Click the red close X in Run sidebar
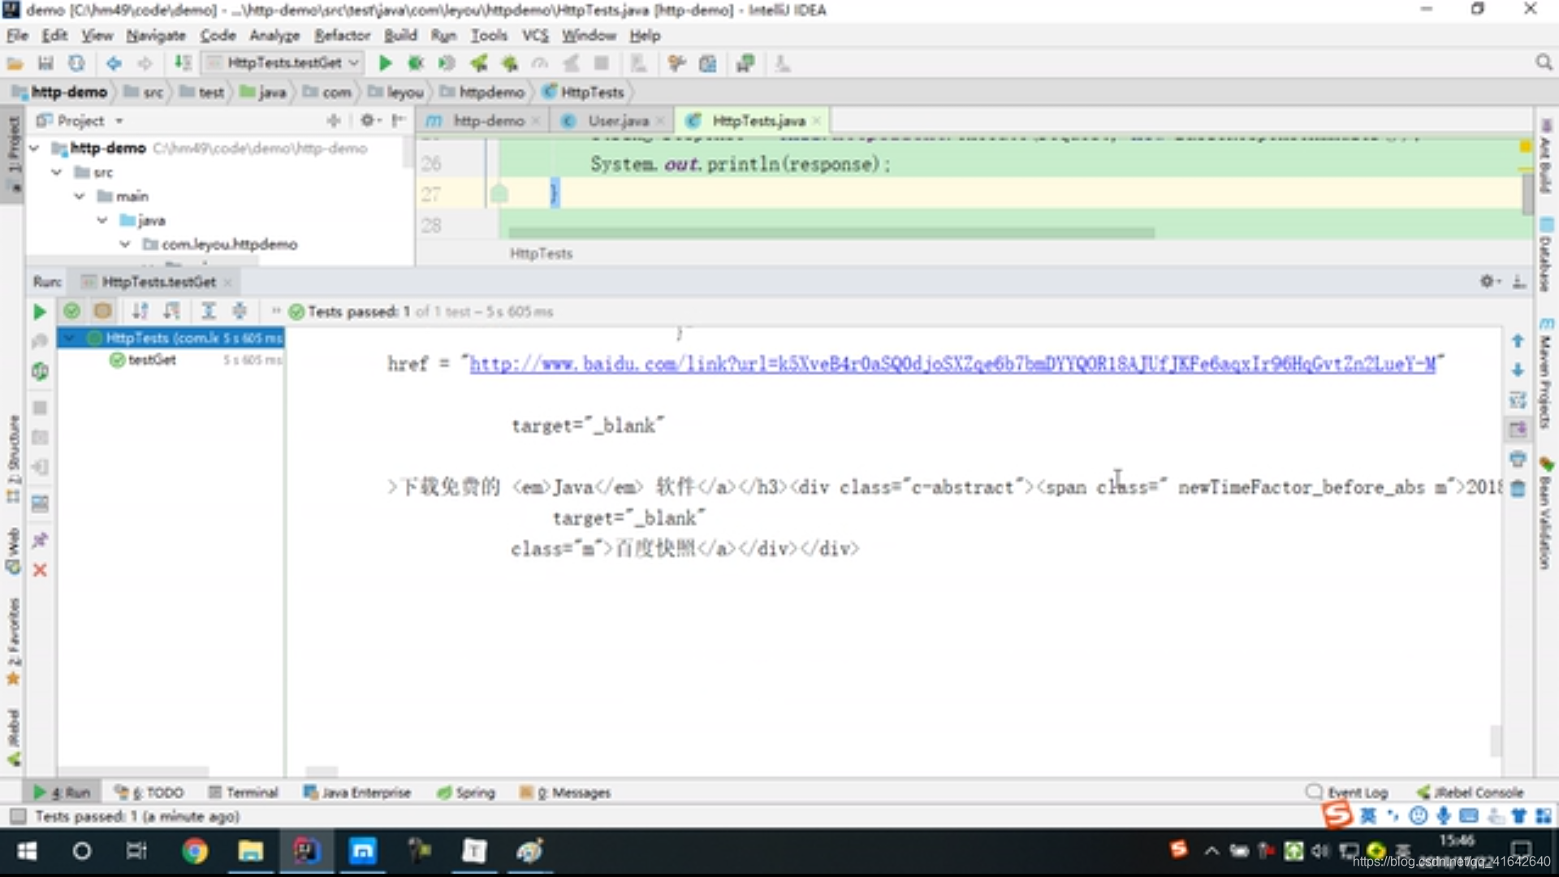The image size is (1559, 877). (x=39, y=570)
